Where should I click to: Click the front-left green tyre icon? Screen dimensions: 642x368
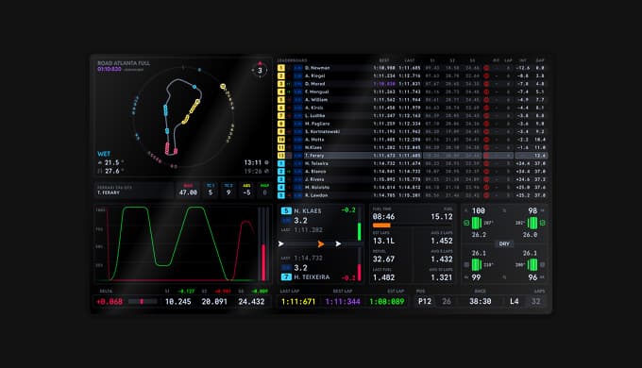pyautogui.click(x=477, y=223)
